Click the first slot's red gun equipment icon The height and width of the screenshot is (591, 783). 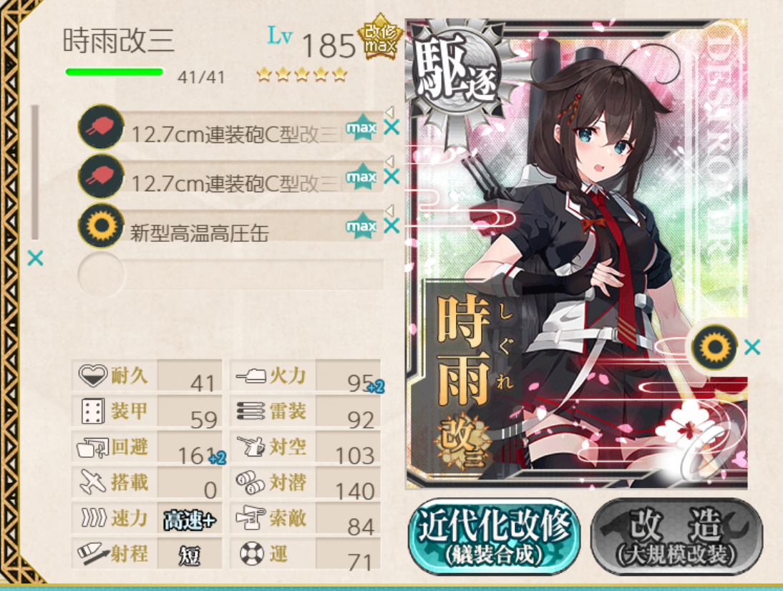click(101, 127)
